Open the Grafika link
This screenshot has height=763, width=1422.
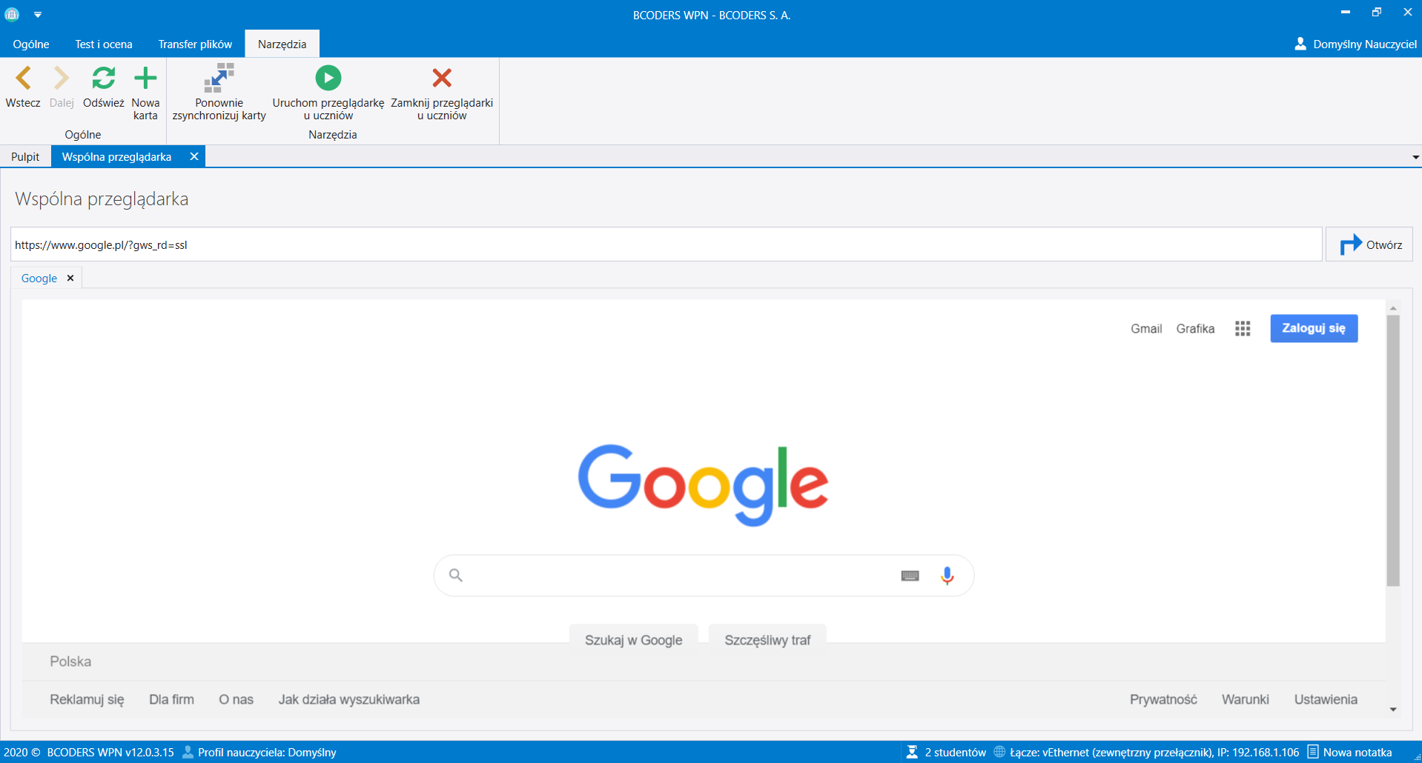(x=1195, y=328)
